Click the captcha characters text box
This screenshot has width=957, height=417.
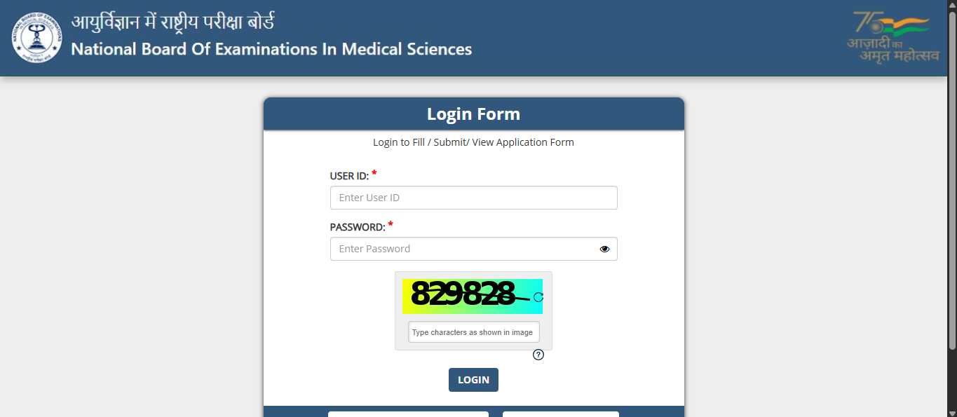[473, 332]
